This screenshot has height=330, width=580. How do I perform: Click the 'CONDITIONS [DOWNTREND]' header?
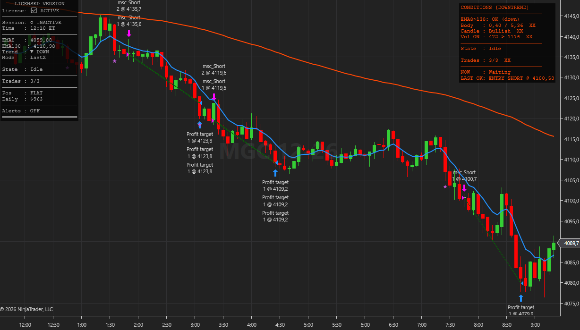495,8
